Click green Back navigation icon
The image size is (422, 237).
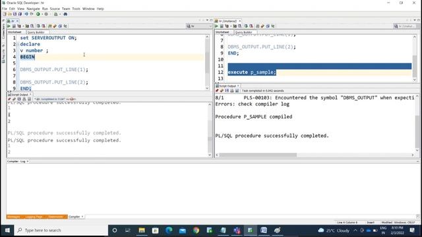[38, 14]
